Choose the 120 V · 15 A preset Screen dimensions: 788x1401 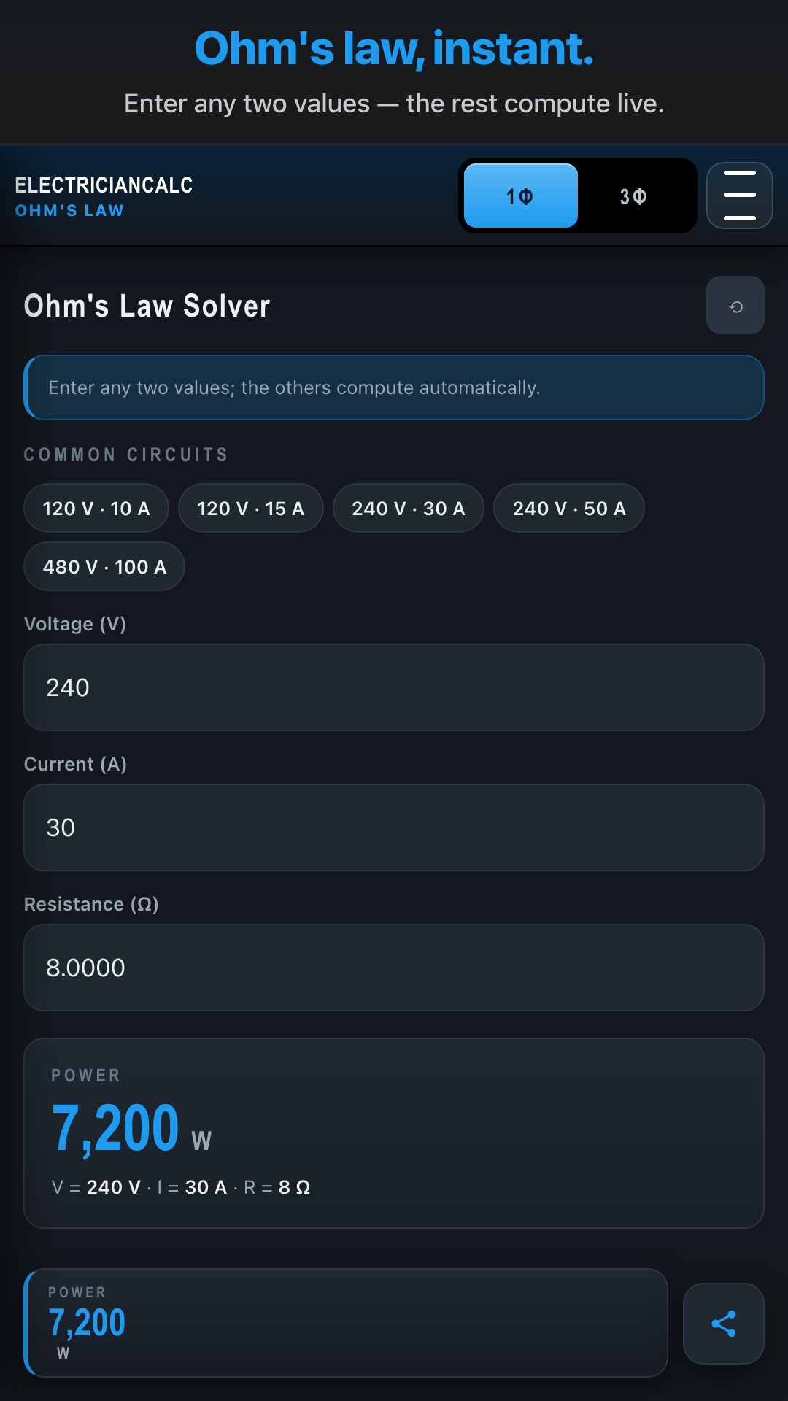pos(250,509)
